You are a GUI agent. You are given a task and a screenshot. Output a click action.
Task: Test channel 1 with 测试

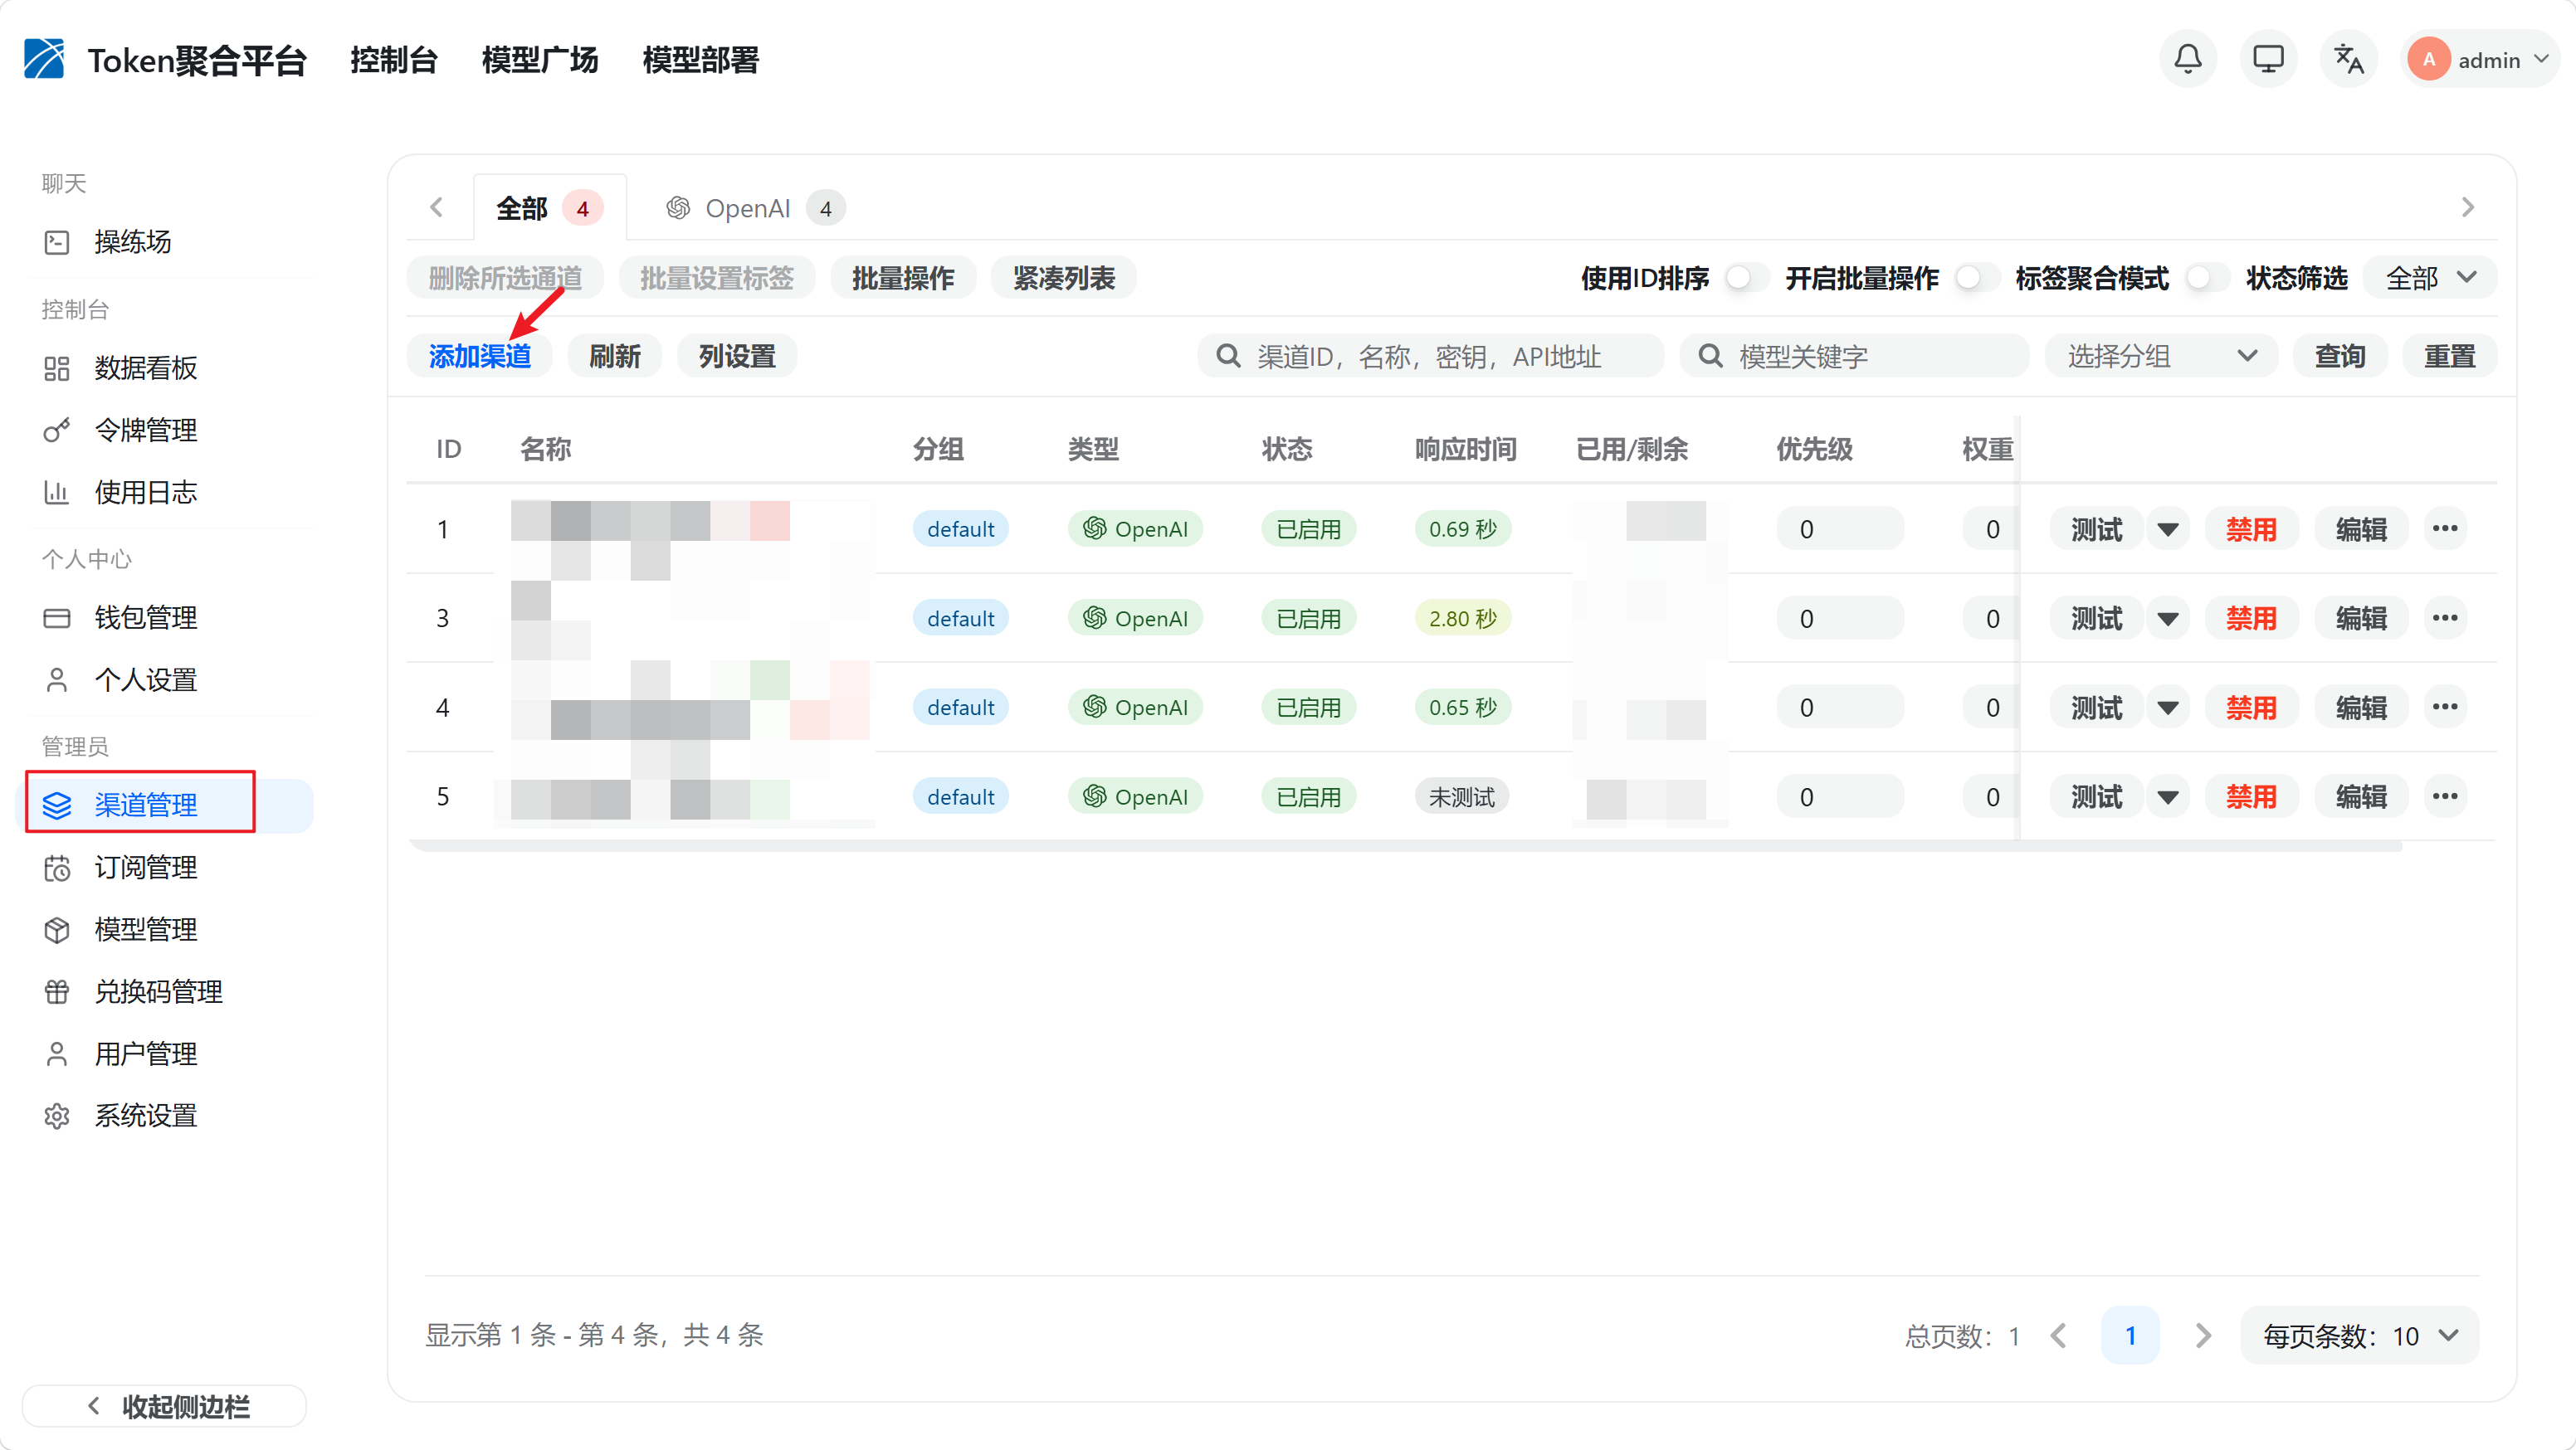coord(2096,528)
